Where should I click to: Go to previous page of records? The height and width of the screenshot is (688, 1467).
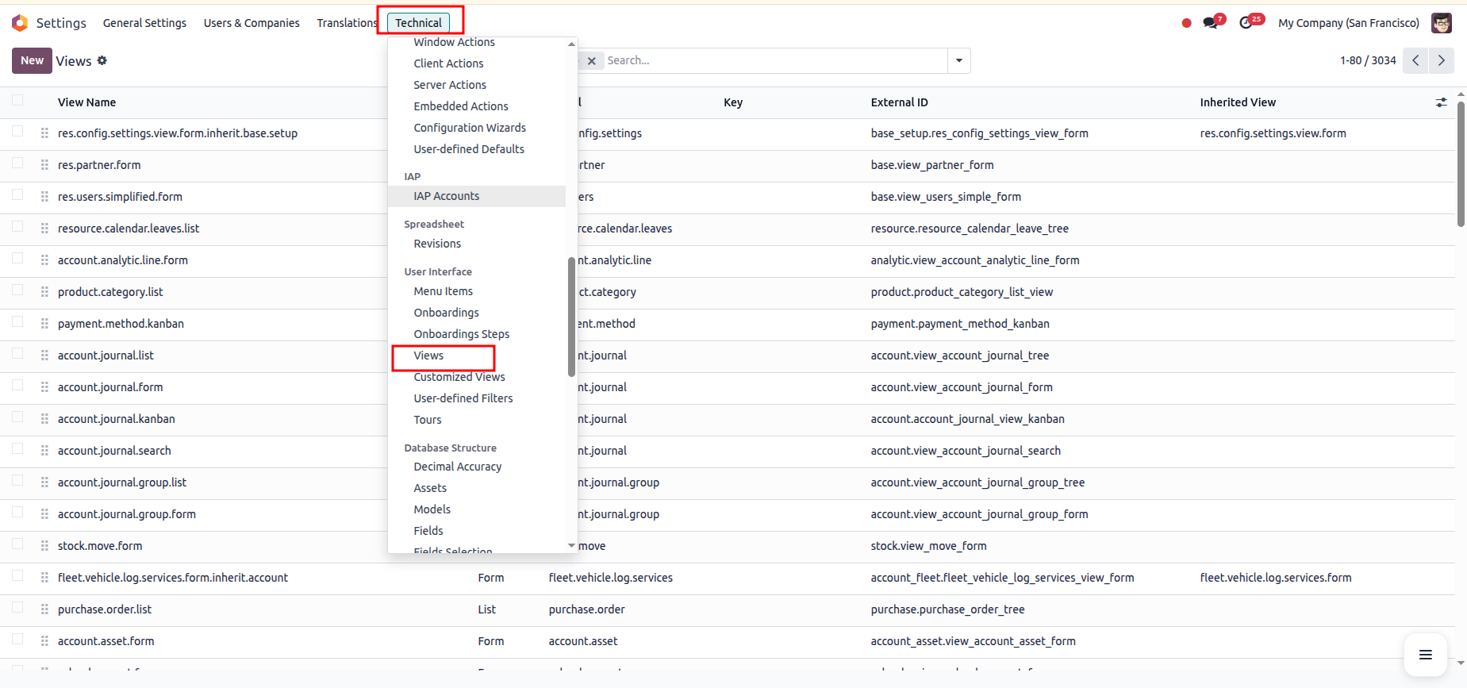coord(1415,60)
